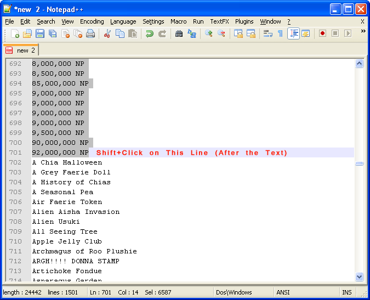Stop macro recording square button
The image size is (370, 300).
335,33
